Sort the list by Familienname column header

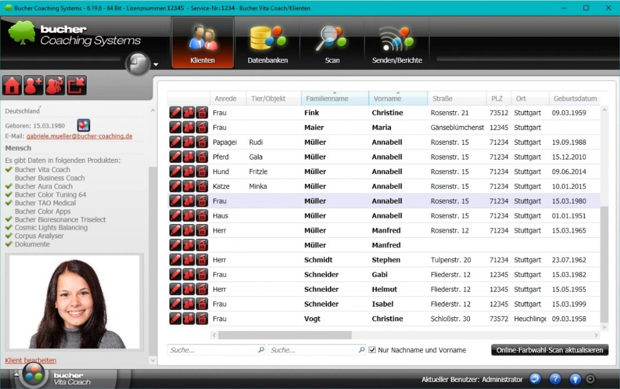tap(334, 98)
